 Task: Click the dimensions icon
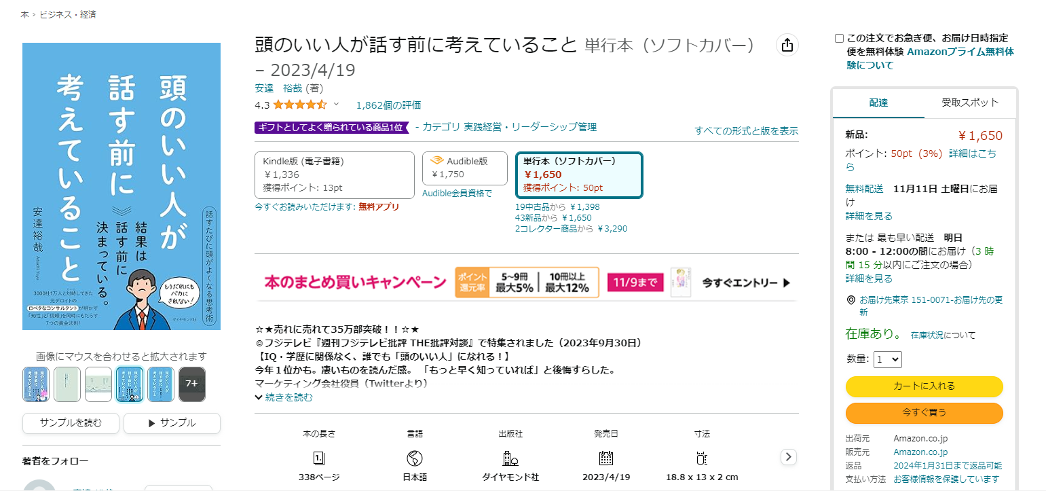(702, 457)
